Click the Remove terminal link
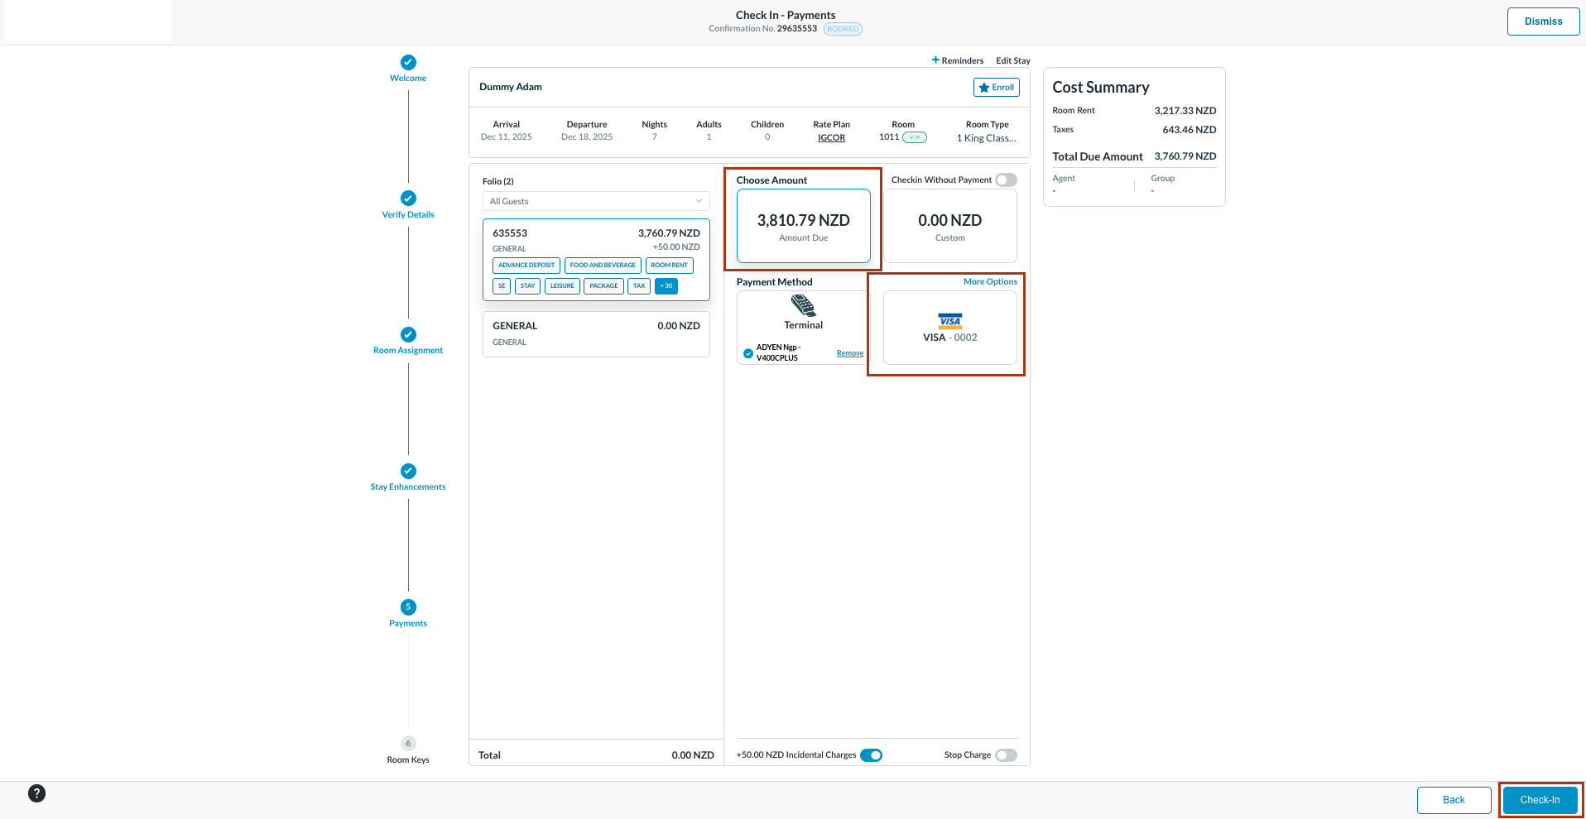Viewport: 1586px width, 819px height. coord(849,353)
